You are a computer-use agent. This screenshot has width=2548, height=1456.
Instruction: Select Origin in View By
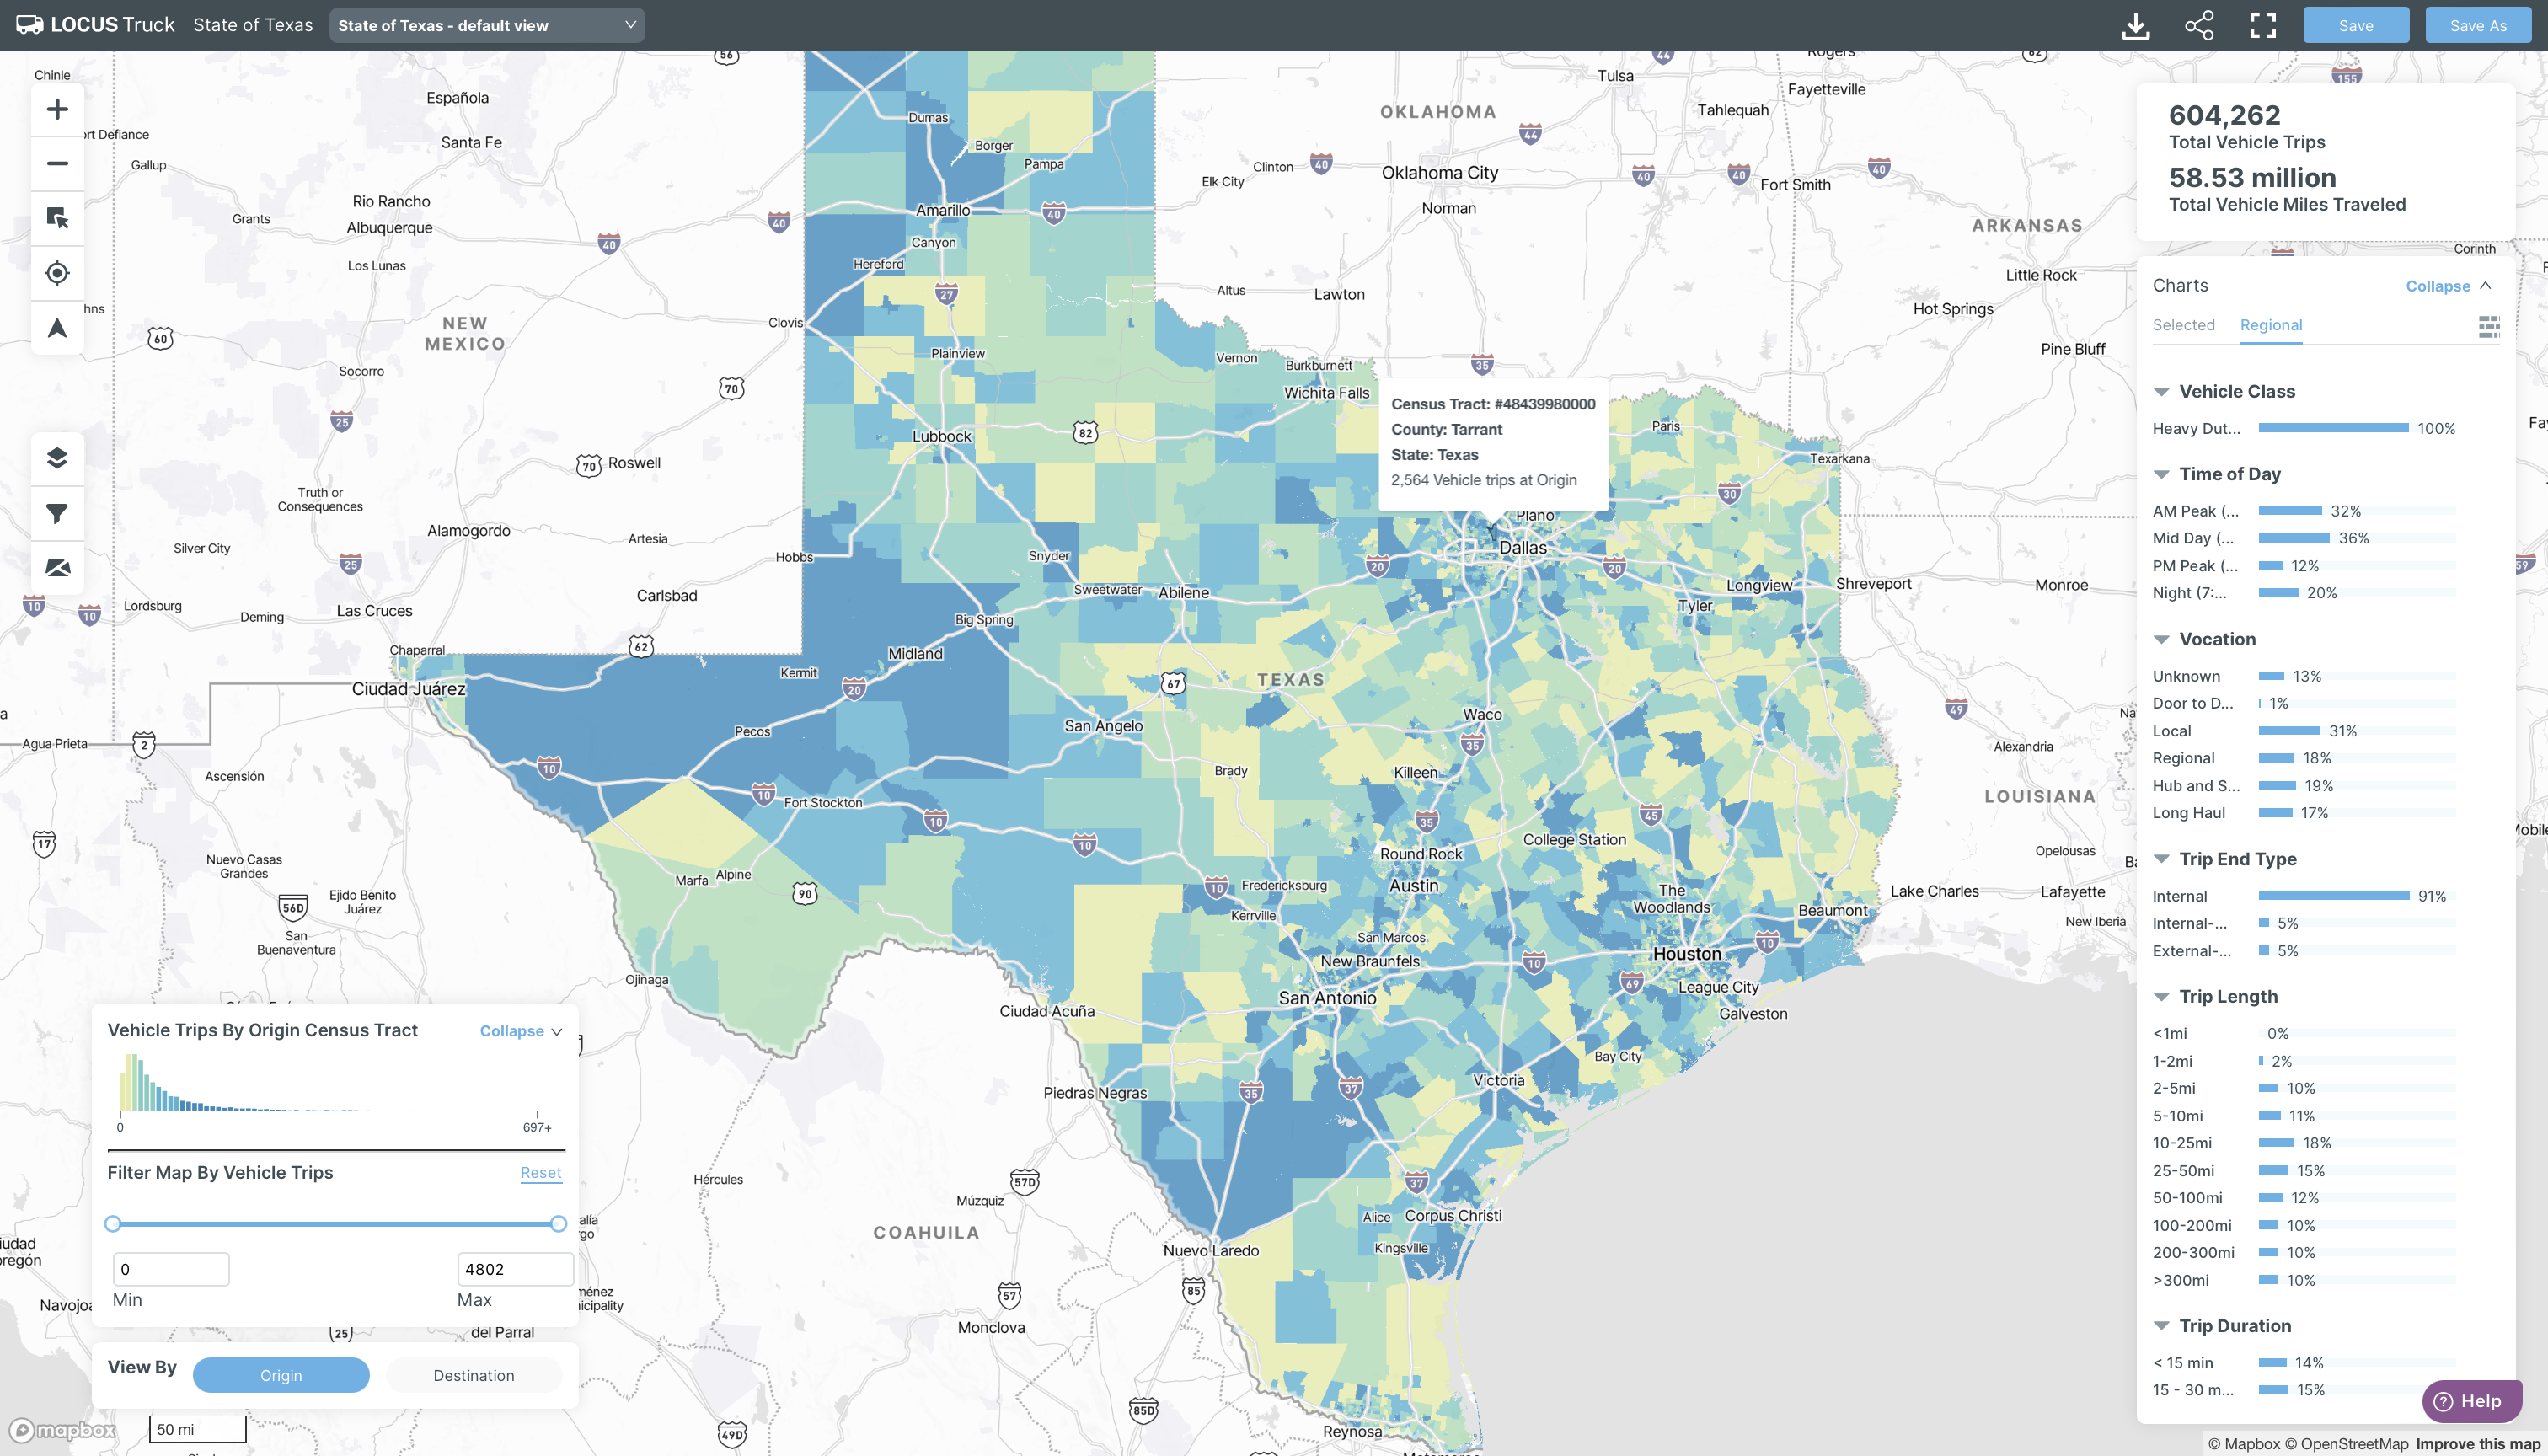point(281,1376)
